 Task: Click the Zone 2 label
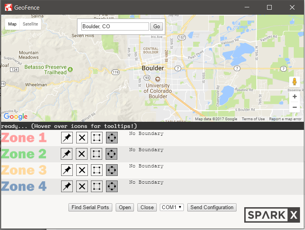pyautogui.click(x=24, y=154)
